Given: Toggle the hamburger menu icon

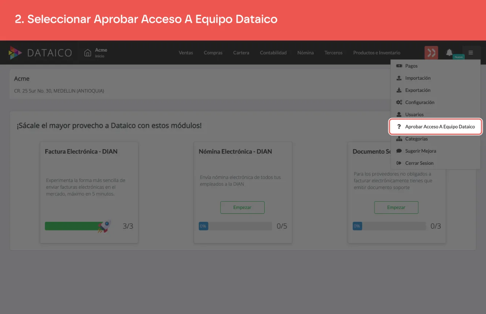Looking at the screenshot, I should coord(471,53).
